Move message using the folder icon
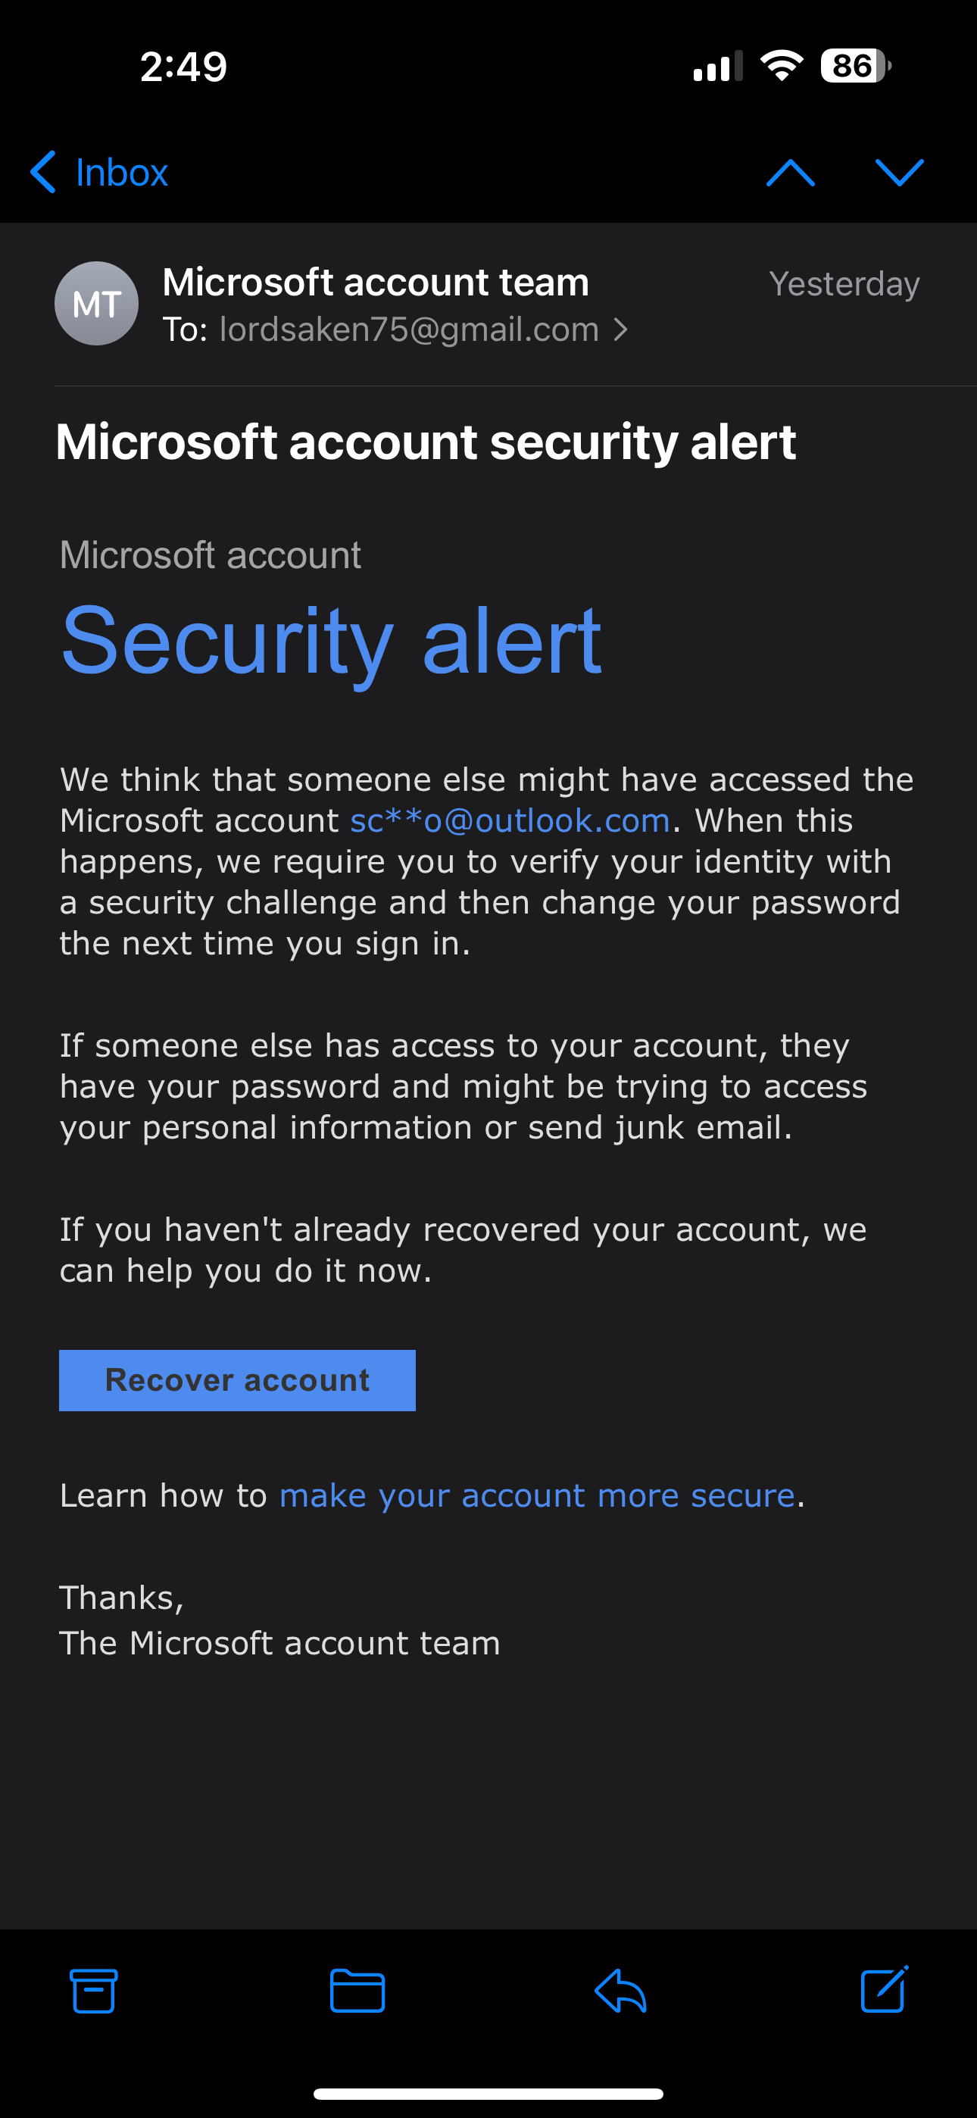 357,1991
